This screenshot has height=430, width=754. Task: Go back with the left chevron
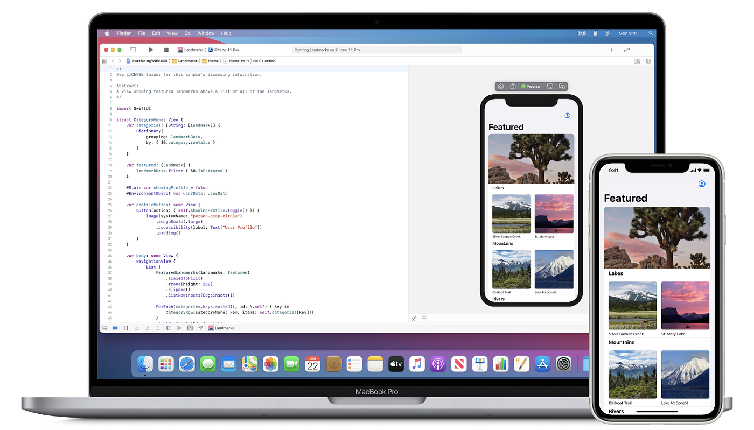113,61
